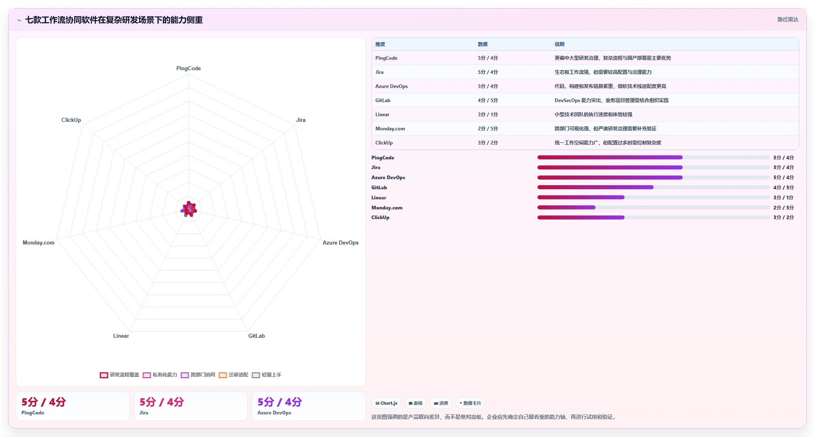Click the Linear axis label on the radar chart

[x=121, y=336]
